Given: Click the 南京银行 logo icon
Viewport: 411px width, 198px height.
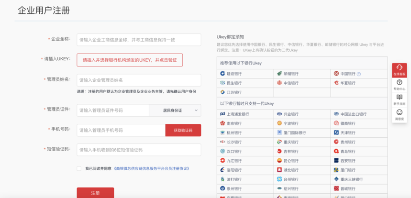Looking at the screenshot, I should 222,123.
